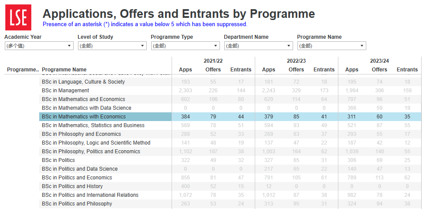Screen dimensions: 422x209
Task: Click the Entrants header under 2021/22
Action: coord(241,70)
